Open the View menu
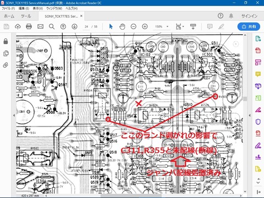The image size is (264, 198). [x=38, y=8]
